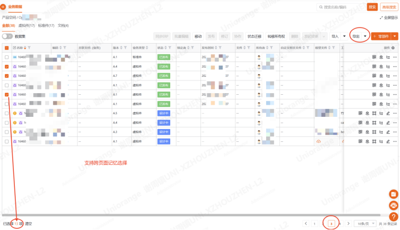The height and width of the screenshot is (230, 400).
Task: Click the horizontal scrollbar below the table
Action: coord(154,215)
